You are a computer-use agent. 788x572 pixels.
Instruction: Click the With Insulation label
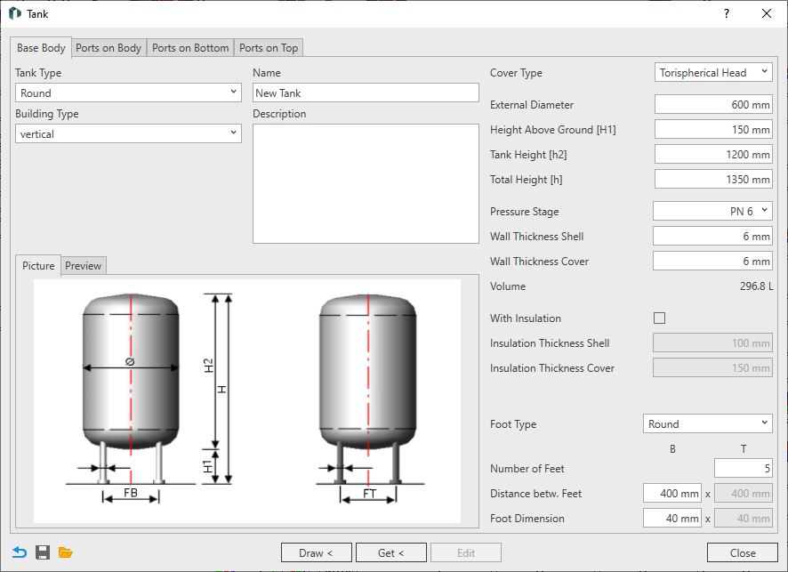tap(525, 318)
